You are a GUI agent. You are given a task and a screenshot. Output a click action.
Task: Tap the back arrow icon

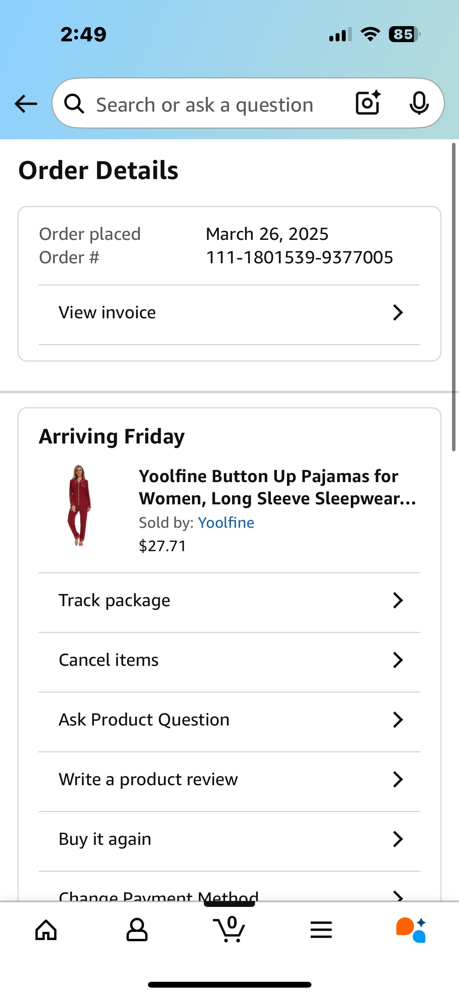tap(26, 104)
